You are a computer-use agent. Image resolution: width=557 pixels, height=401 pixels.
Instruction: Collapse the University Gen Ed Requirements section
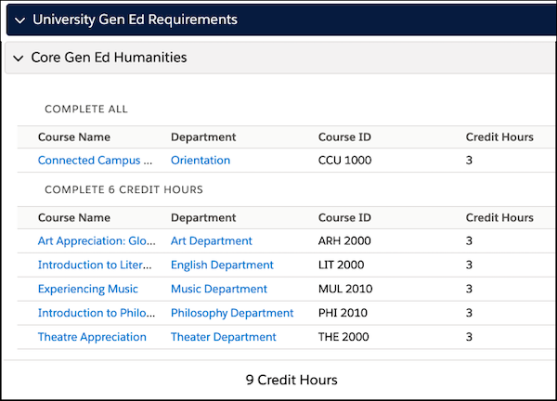pos(19,20)
